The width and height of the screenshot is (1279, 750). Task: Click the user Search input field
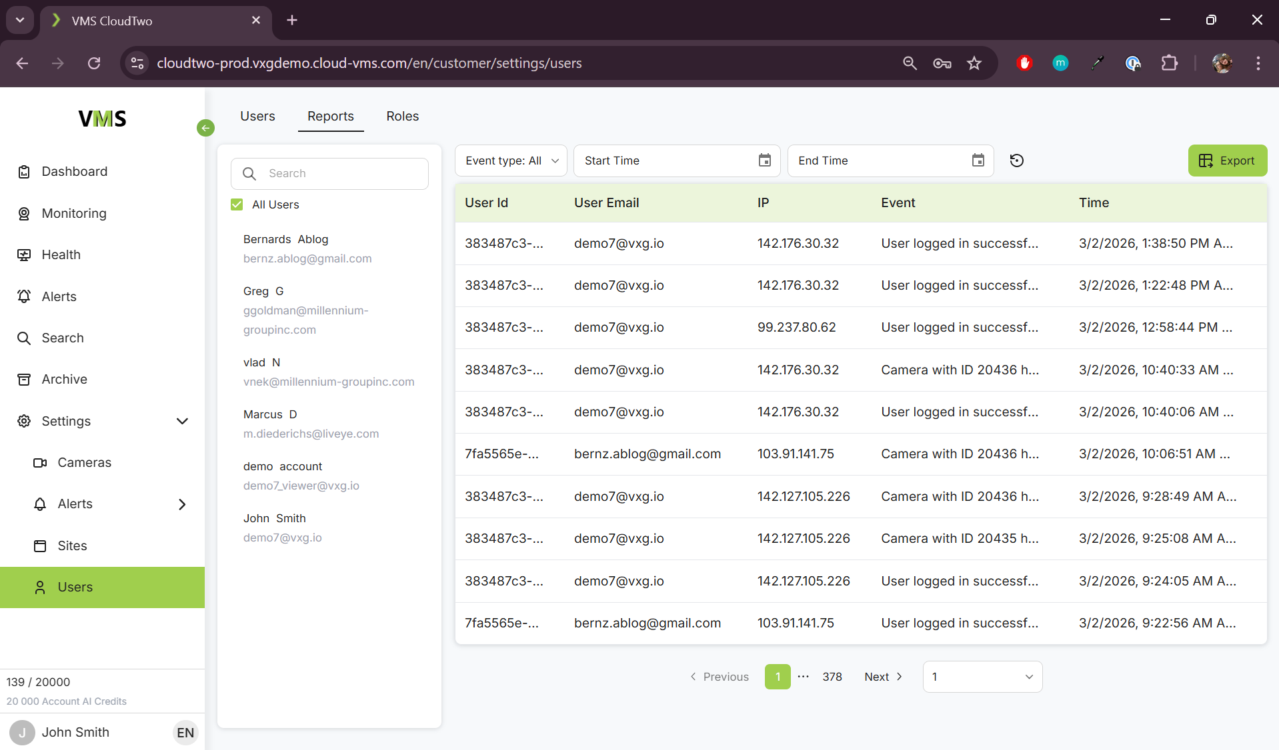coord(340,174)
